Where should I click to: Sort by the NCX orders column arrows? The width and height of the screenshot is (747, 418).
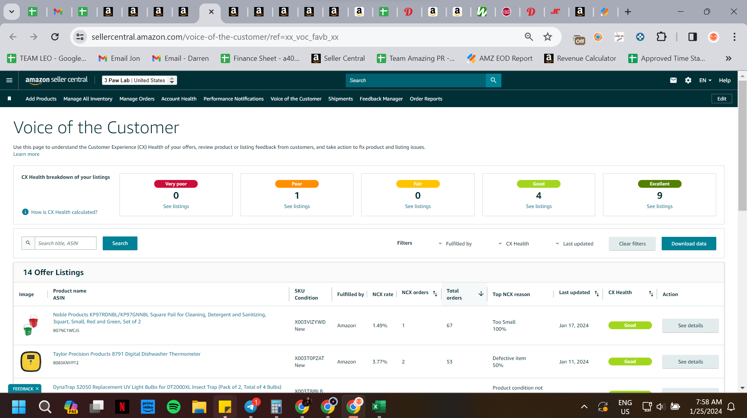435,293
